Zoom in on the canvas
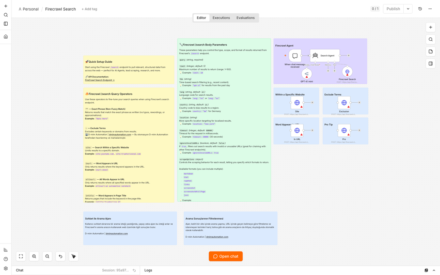The image size is (440, 275). pyautogui.click(x=34, y=256)
